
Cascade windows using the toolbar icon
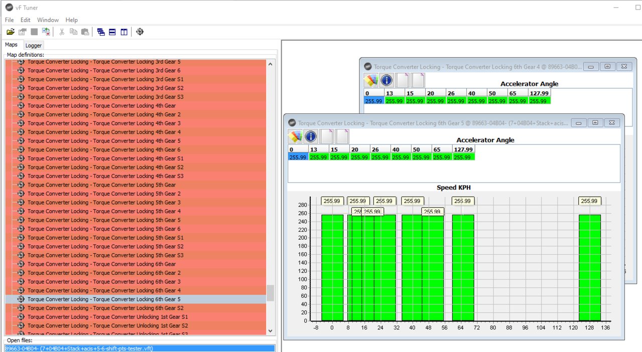[x=101, y=32]
